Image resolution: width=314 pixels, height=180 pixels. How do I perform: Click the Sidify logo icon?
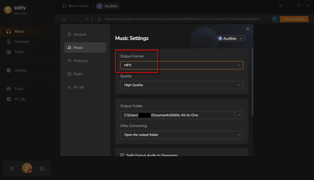pos(8,10)
